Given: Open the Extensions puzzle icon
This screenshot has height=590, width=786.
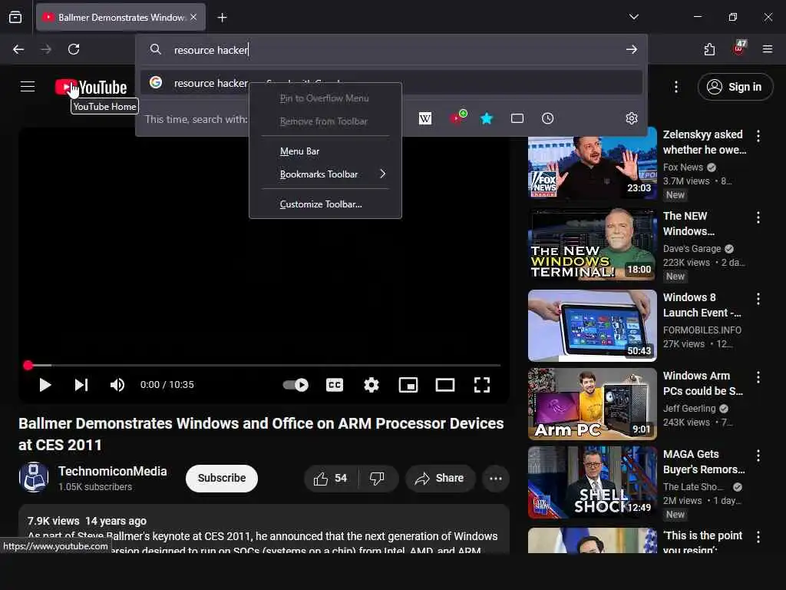Looking at the screenshot, I should [x=709, y=49].
